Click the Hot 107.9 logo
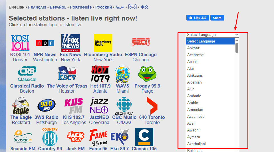Viewport: 274px width, 152px height. pos(100,74)
